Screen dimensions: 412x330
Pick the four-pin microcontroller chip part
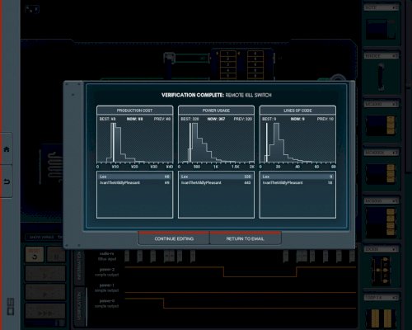point(381,217)
